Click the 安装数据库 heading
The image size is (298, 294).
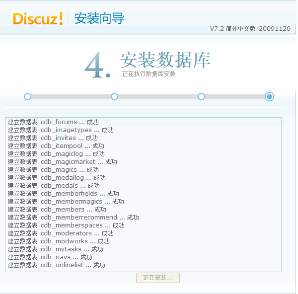[165, 60]
